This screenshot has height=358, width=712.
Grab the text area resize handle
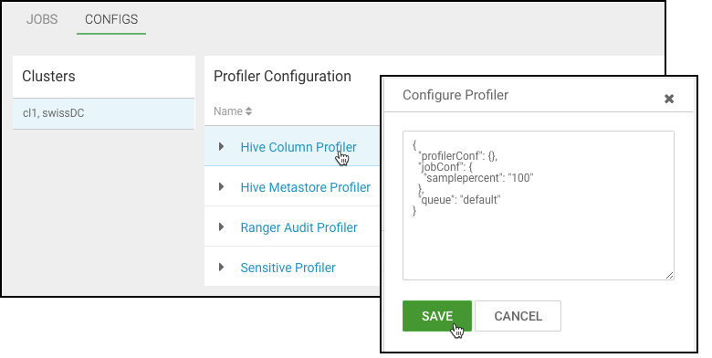[x=670, y=275]
